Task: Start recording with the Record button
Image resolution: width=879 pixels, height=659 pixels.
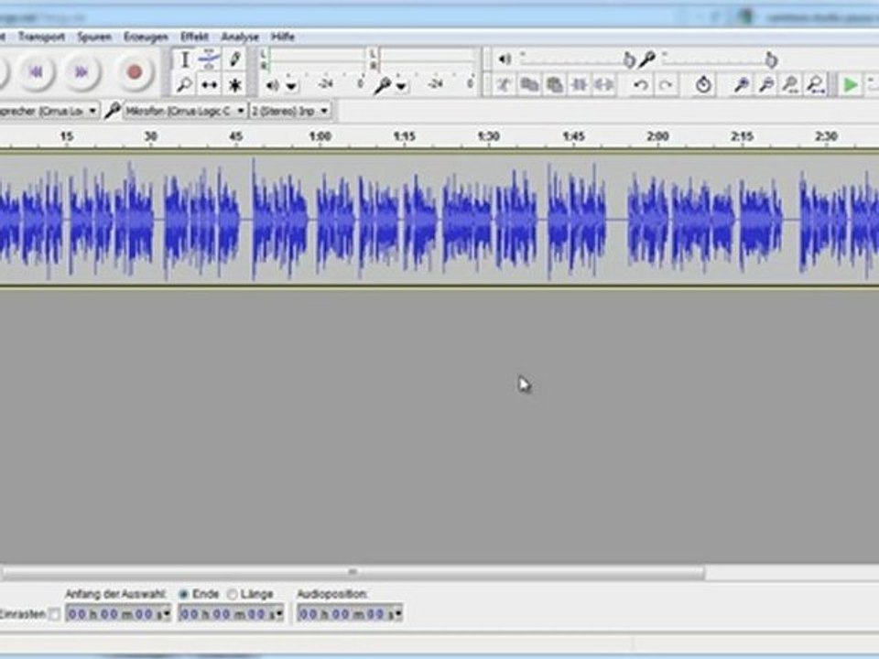Action: coord(135,71)
